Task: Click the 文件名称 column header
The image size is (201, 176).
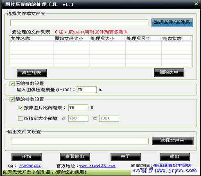Action: [x=31, y=38]
